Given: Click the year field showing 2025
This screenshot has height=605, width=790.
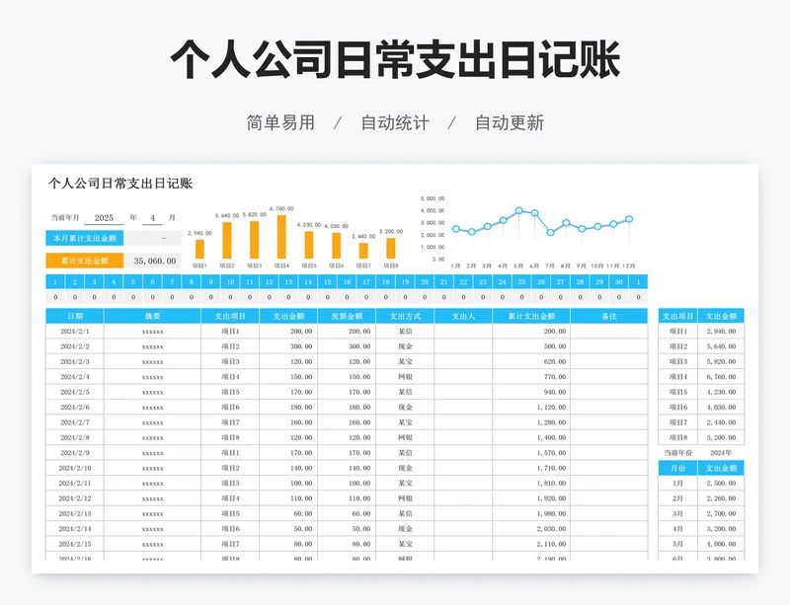Looking at the screenshot, I should [104, 217].
